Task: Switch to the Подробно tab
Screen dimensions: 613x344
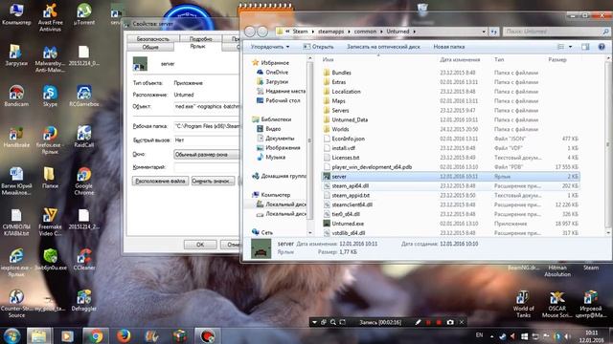Action: point(200,39)
